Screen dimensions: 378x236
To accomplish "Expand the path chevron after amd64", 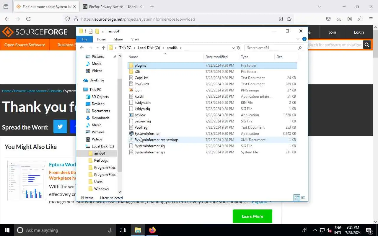I will click(181, 48).
